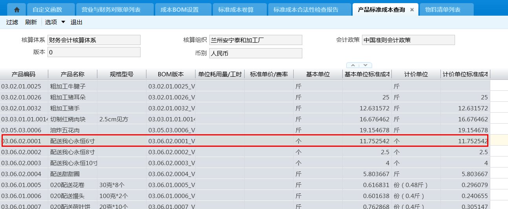Collapse the filter panel with up chevron
Screen dimensions: 508x209
tap(353, 65)
